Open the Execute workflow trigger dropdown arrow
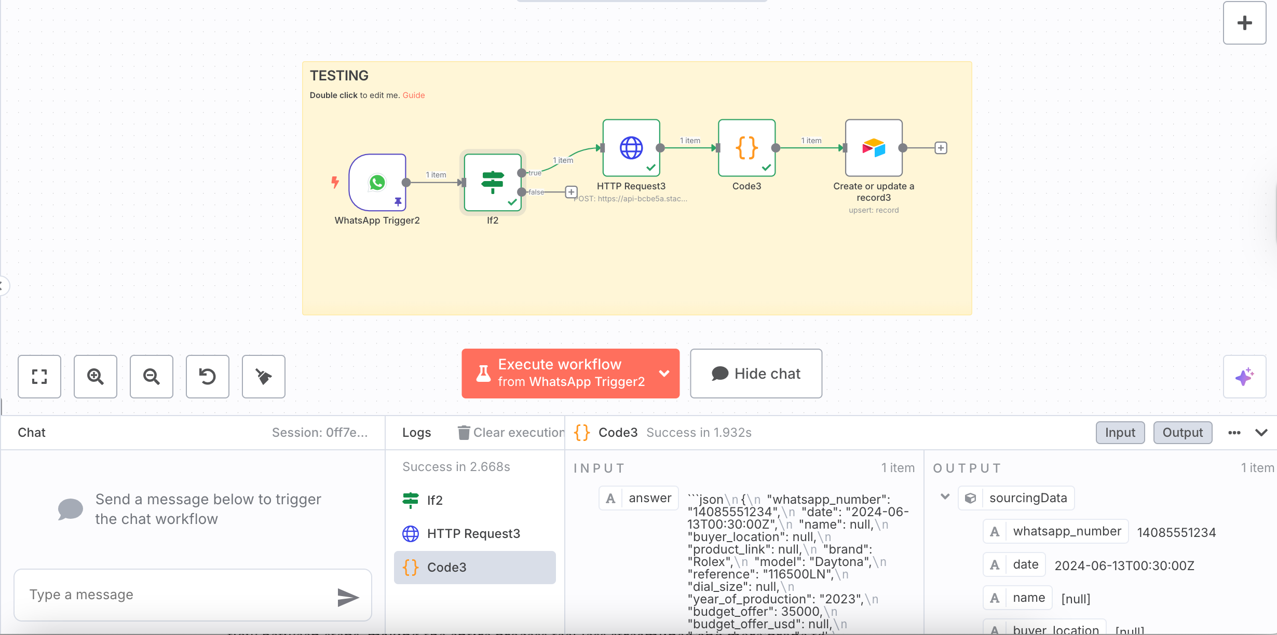The width and height of the screenshot is (1277, 635). [664, 374]
